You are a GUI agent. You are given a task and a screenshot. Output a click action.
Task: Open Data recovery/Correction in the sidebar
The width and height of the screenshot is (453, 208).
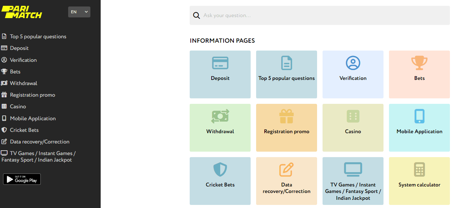[x=39, y=142]
